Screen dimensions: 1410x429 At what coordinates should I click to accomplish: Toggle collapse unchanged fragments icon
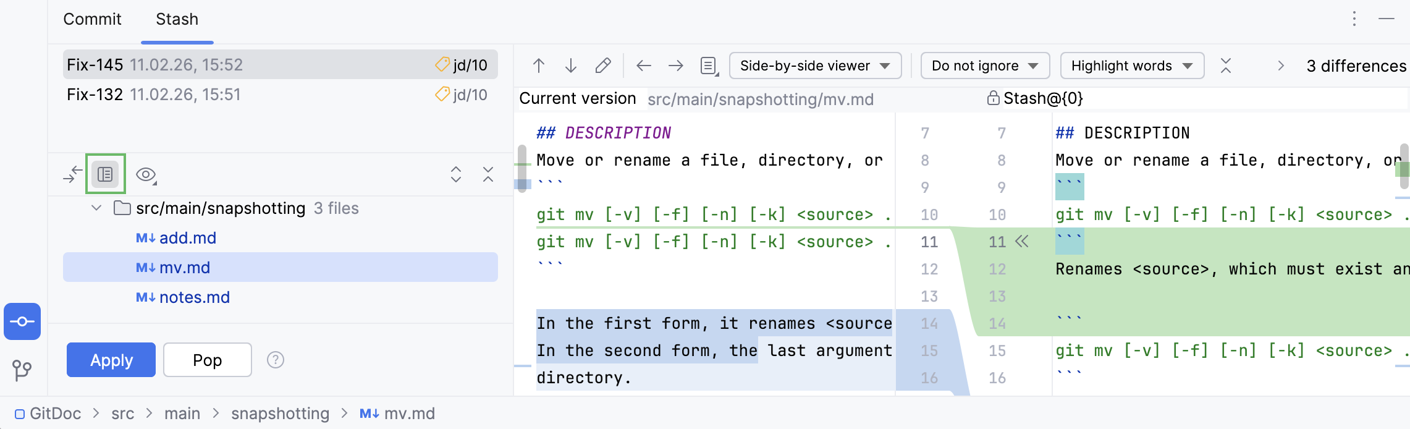pos(1226,66)
